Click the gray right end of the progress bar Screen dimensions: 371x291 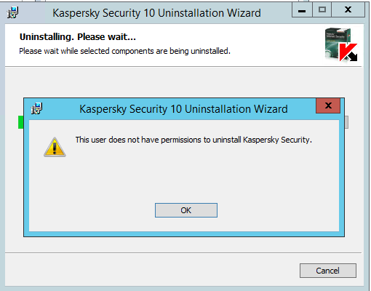[x=346, y=122]
